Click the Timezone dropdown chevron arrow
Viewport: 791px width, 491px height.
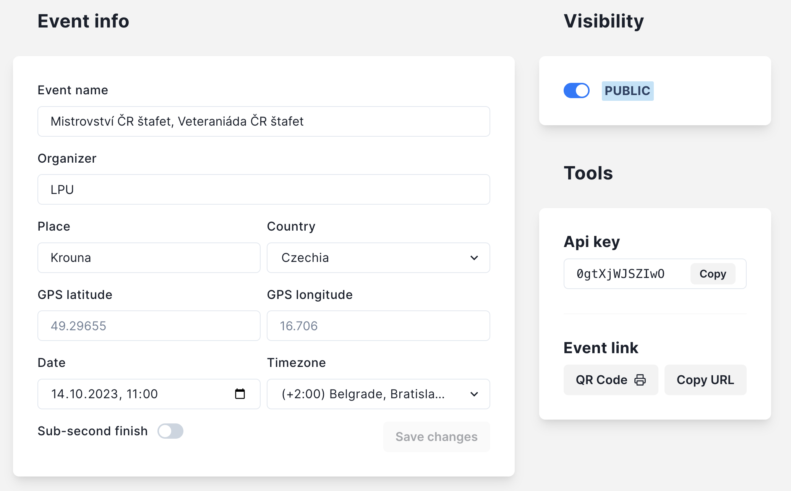pyautogui.click(x=474, y=394)
